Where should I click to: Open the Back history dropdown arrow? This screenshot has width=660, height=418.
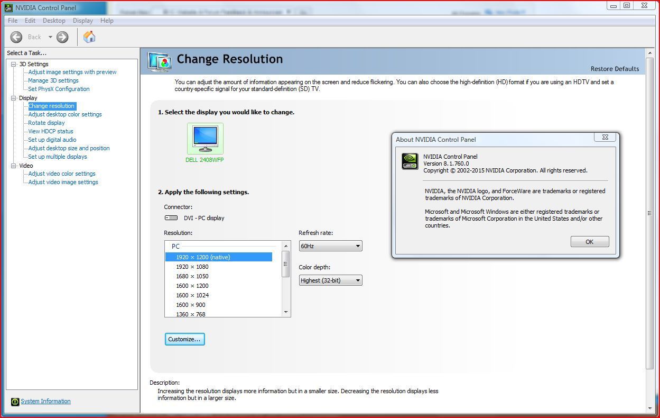coord(51,37)
